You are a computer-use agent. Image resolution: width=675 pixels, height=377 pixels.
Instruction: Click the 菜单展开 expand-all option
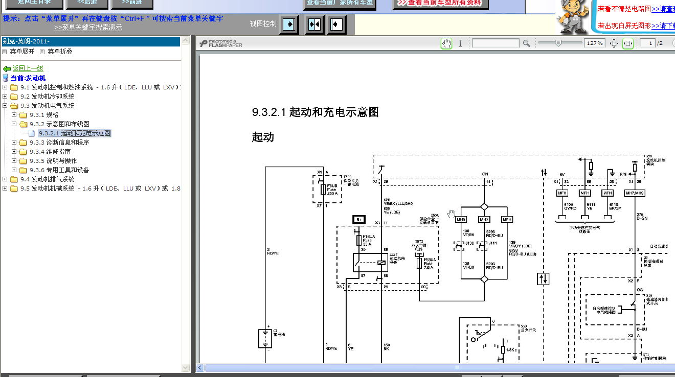coord(22,52)
